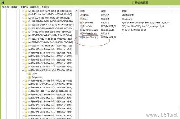Click inside the UpperFilters rename edit box
Screen dimensions: 180x119
tap(90, 37)
